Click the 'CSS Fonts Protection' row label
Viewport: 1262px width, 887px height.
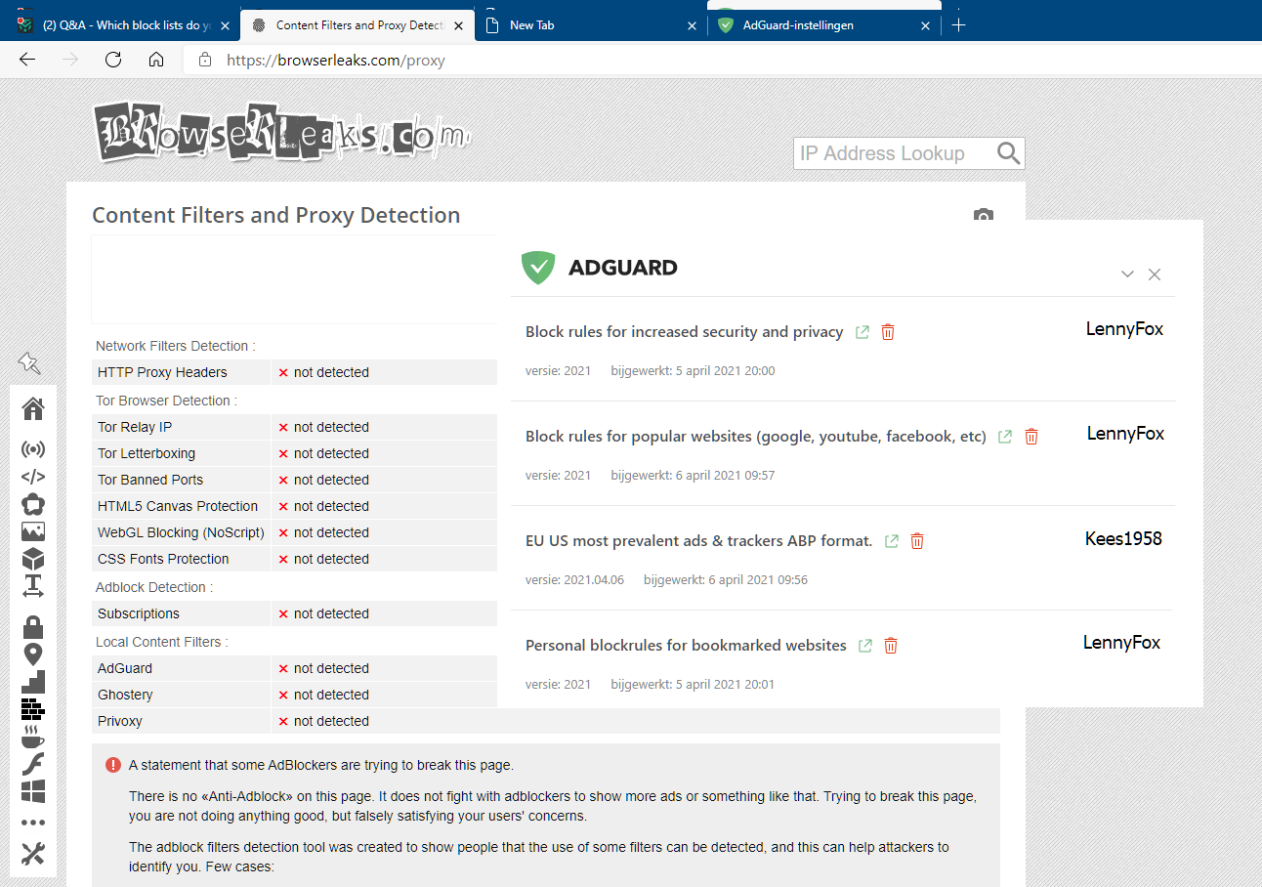coord(163,559)
